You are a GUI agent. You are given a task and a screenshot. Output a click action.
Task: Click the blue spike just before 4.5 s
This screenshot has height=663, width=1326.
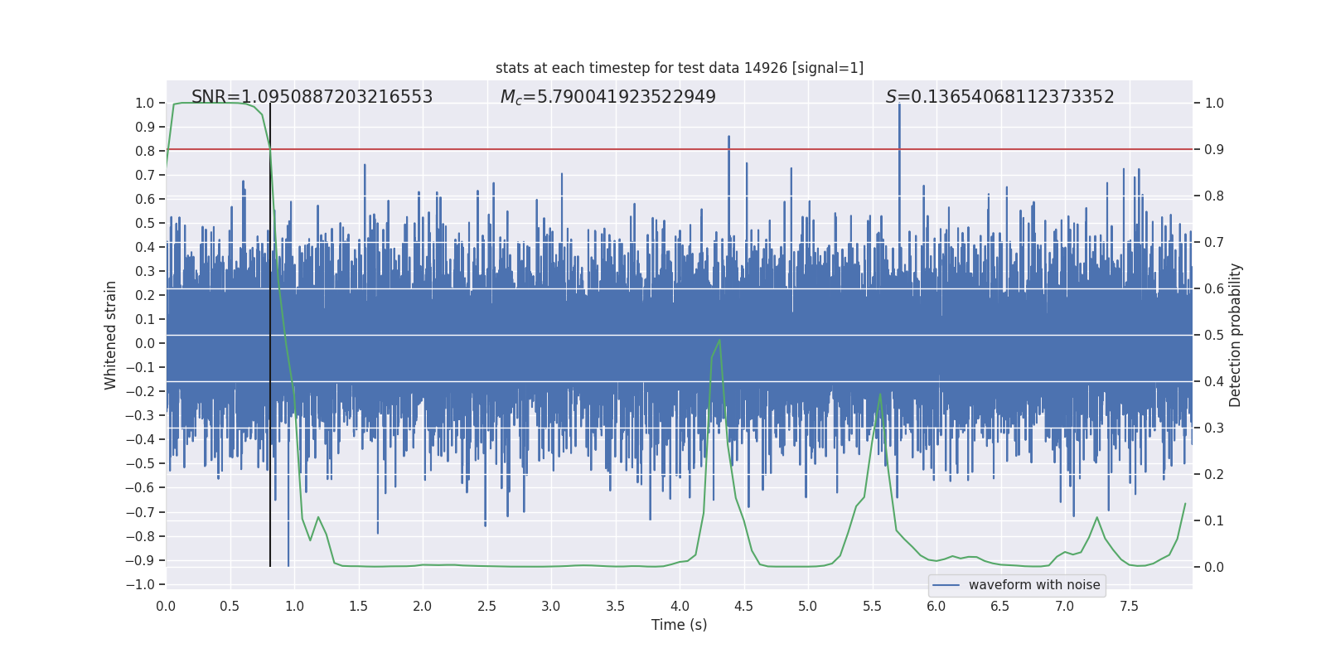pyautogui.click(x=728, y=141)
